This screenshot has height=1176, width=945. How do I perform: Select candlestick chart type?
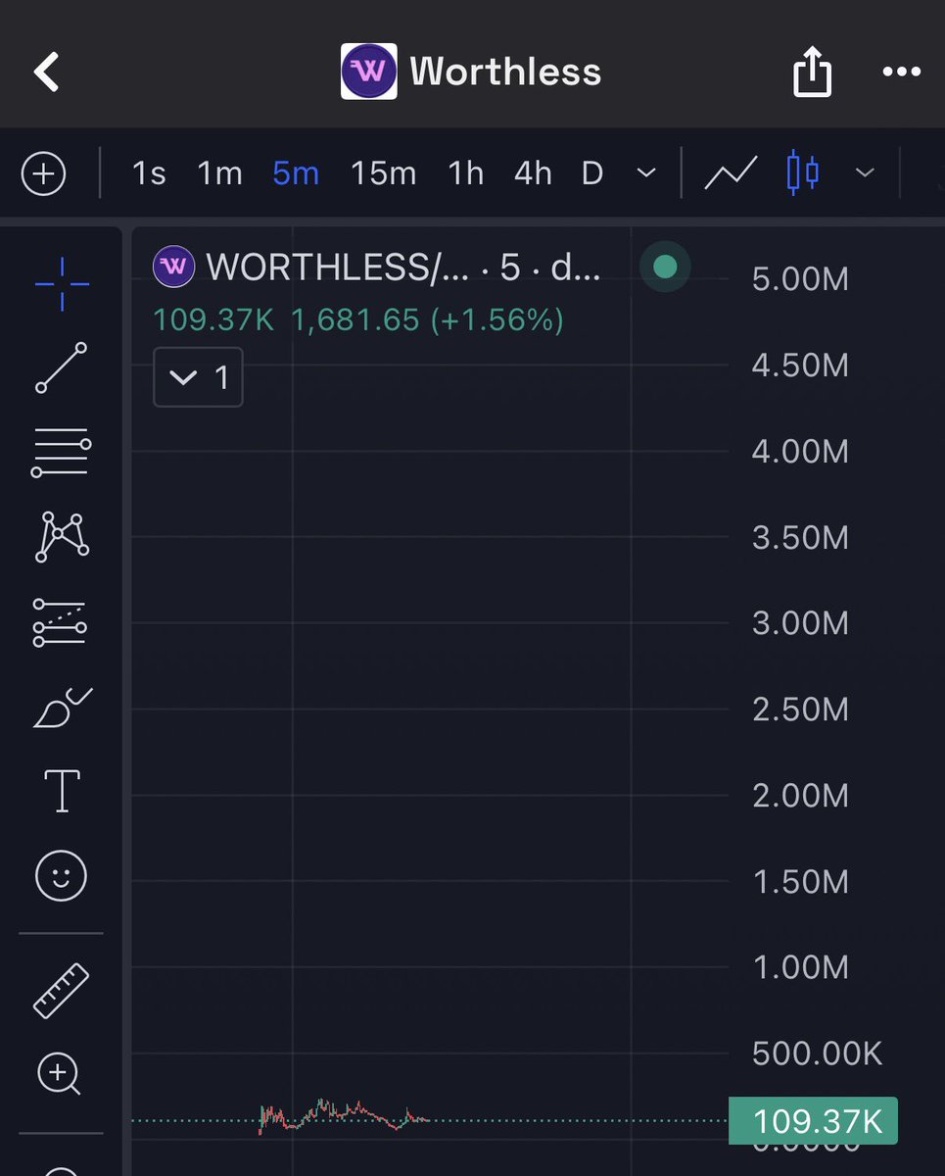click(803, 172)
